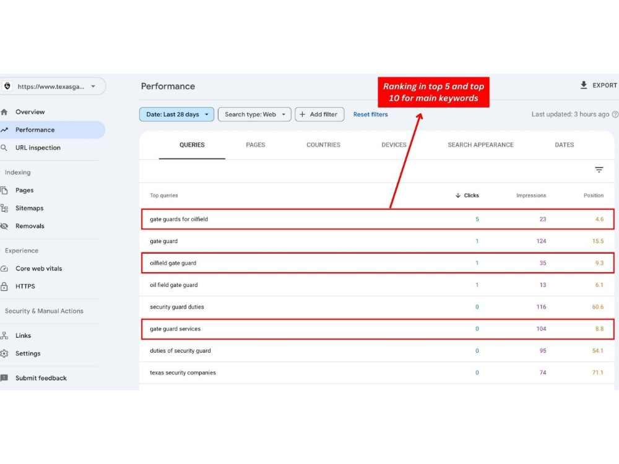Switch to the DEVICES tab
The image size is (619, 464).
(x=394, y=145)
